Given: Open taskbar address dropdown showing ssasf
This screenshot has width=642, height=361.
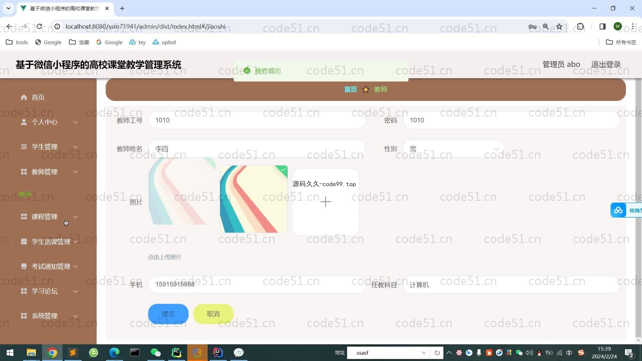Looking at the screenshot, I should click(x=424, y=353).
